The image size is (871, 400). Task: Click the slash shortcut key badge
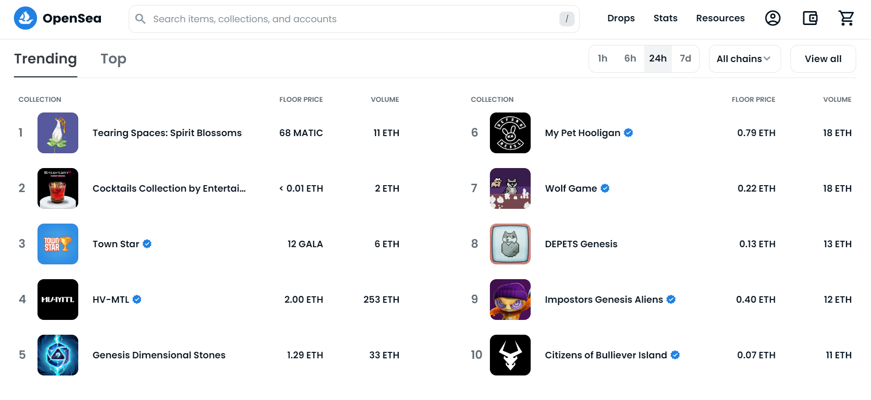point(567,19)
